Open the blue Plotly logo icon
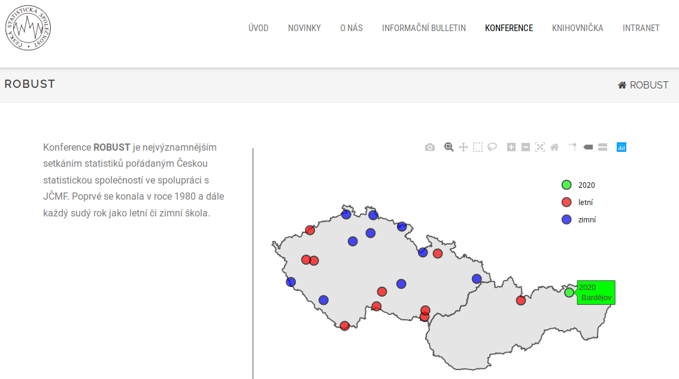679x379 pixels. coord(622,148)
